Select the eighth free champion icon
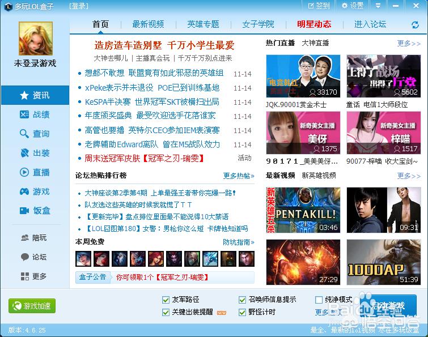Screen dimensions: 428x337 (x=210, y=259)
